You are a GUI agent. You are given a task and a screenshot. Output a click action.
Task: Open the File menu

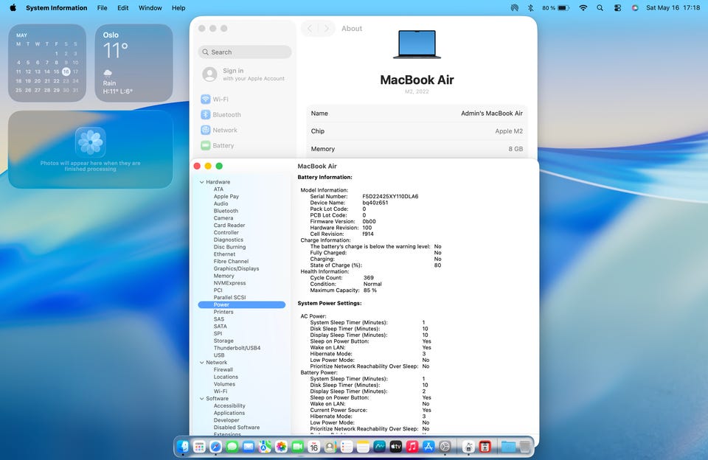coord(102,7)
